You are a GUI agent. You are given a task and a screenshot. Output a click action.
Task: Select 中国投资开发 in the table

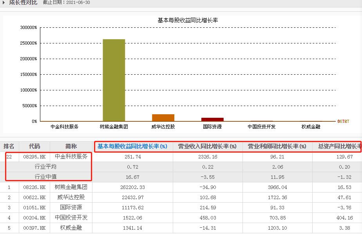point(71,218)
